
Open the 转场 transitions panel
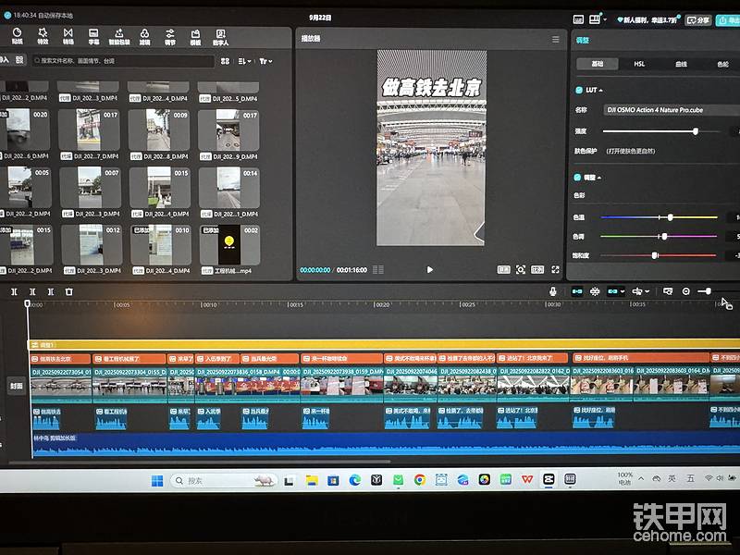click(68, 36)
